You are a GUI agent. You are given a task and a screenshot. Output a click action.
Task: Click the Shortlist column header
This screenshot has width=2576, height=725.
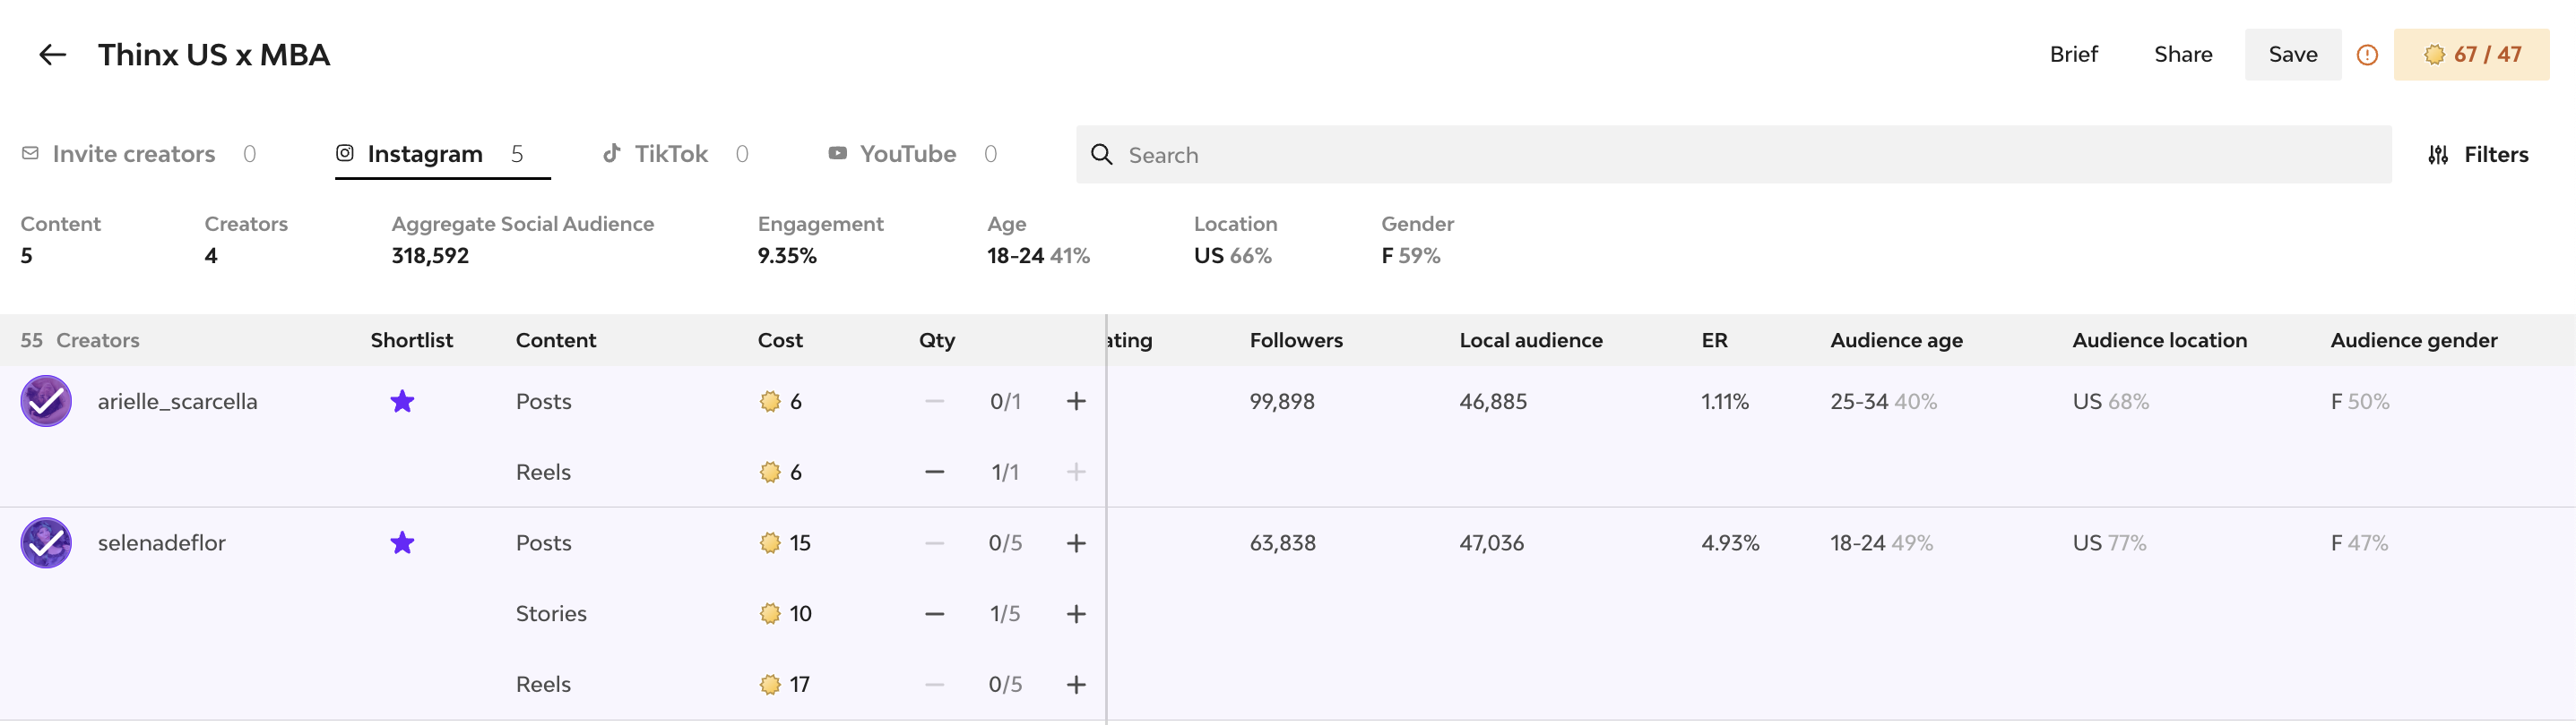[411, 340]
